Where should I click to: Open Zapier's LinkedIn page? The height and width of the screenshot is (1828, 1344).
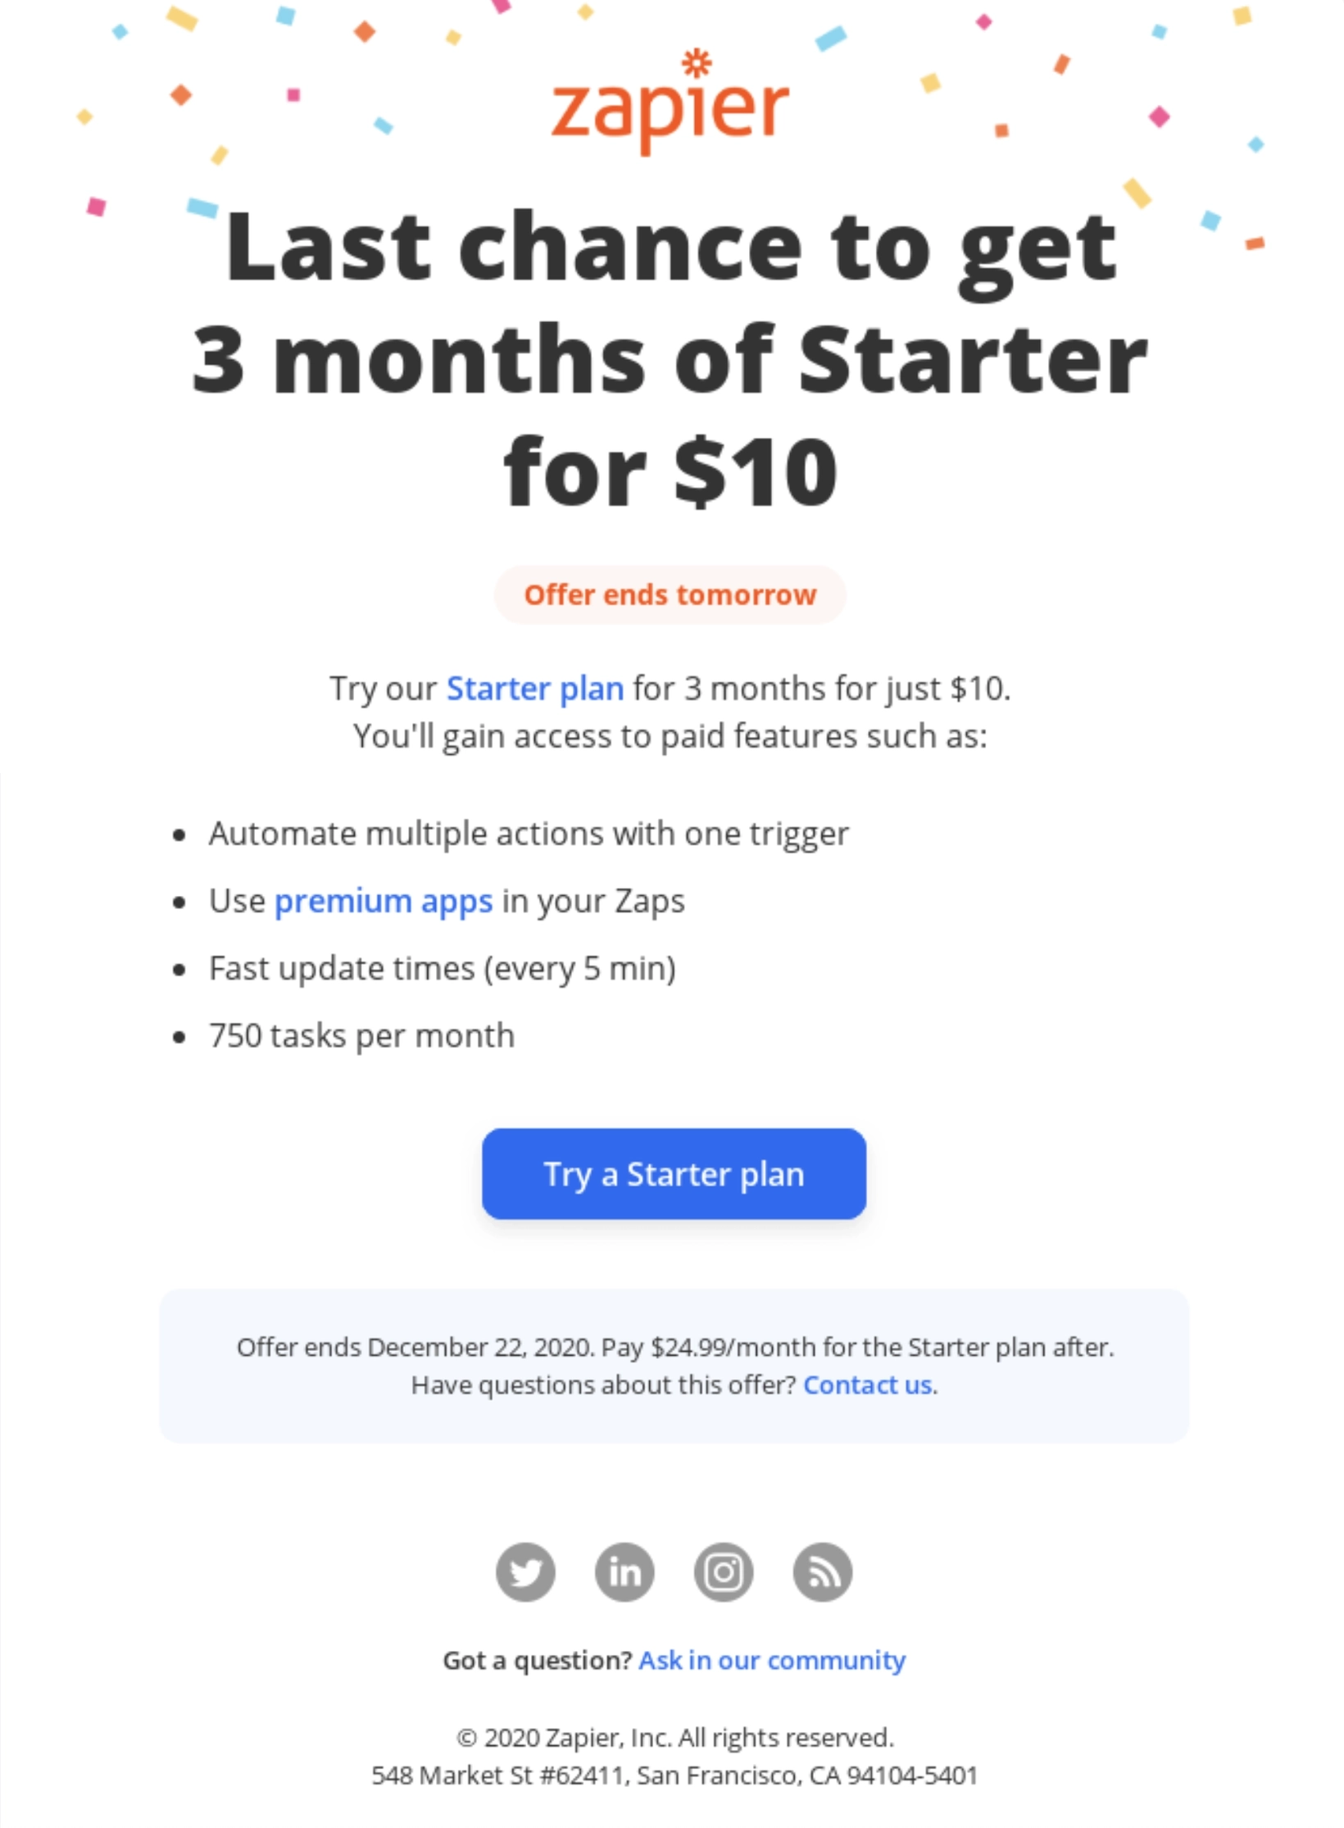pos(624,1571)
